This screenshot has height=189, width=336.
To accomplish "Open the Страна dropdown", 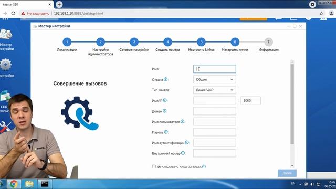I will (215, 79).
